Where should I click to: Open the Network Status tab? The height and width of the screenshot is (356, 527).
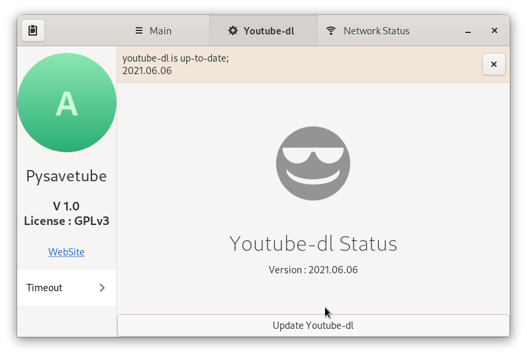pos(367,31)
